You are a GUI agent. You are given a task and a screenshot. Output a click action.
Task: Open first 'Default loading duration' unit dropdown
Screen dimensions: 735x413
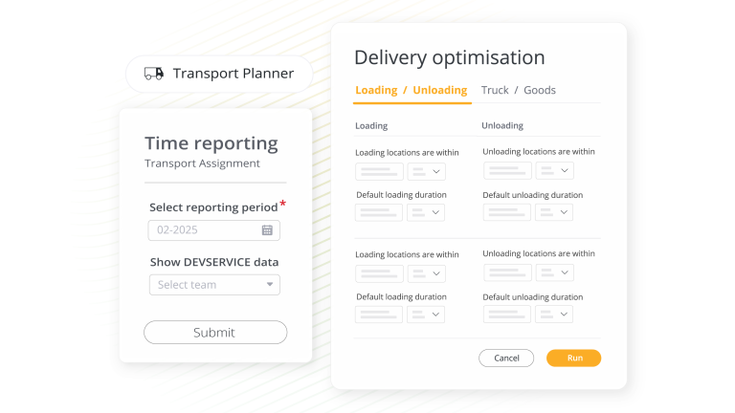[x=427, y=212]
